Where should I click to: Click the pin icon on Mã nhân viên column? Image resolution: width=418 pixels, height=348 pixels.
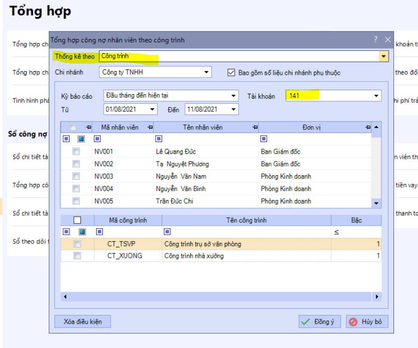150,127
